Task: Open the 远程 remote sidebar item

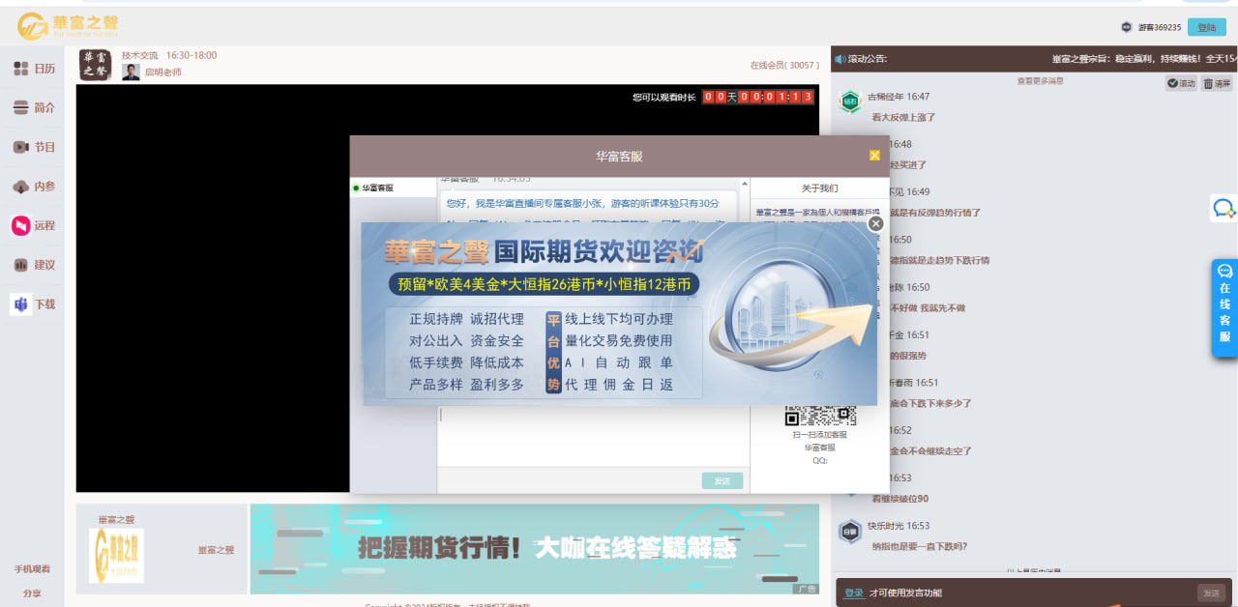Action: click(x=34, y=225)
